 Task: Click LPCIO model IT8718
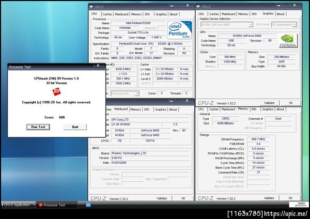(x=150, y=140)
